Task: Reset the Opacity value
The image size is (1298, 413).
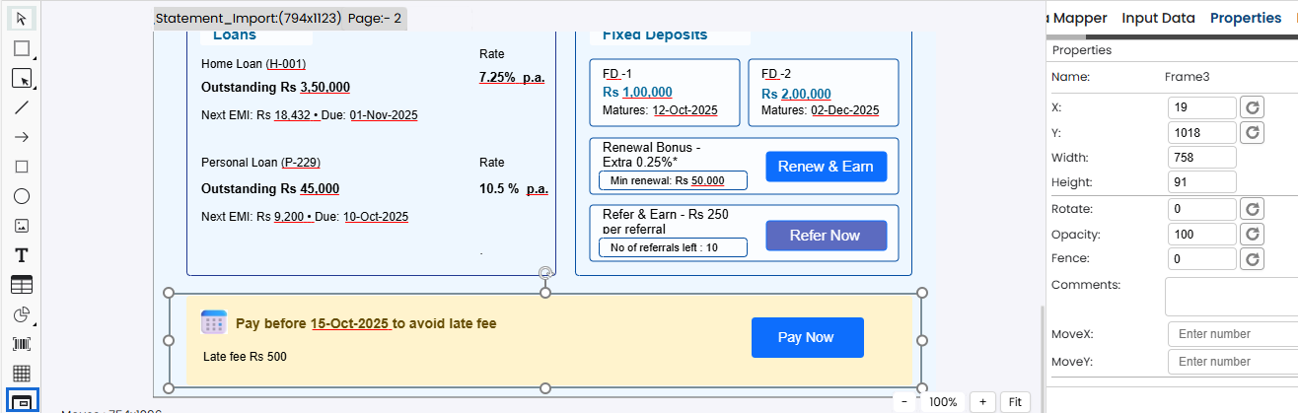Action: [1252, 235]
